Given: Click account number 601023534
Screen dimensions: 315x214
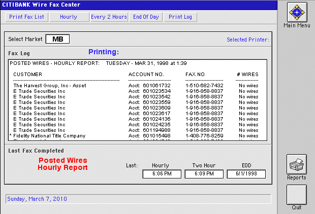Looking at the screenshot, I should pos(156,91).
